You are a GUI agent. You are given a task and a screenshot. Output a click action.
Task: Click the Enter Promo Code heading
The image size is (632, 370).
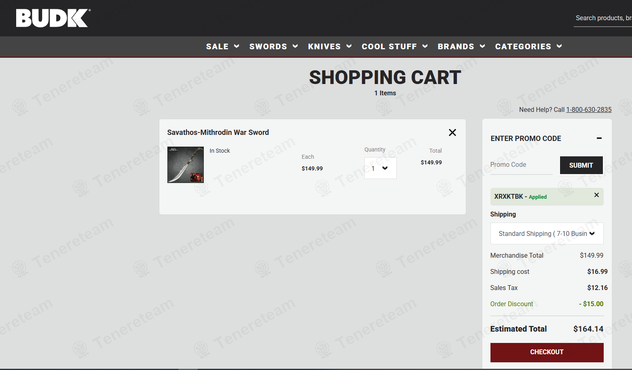pyautogui.click(x=526, y=139)
